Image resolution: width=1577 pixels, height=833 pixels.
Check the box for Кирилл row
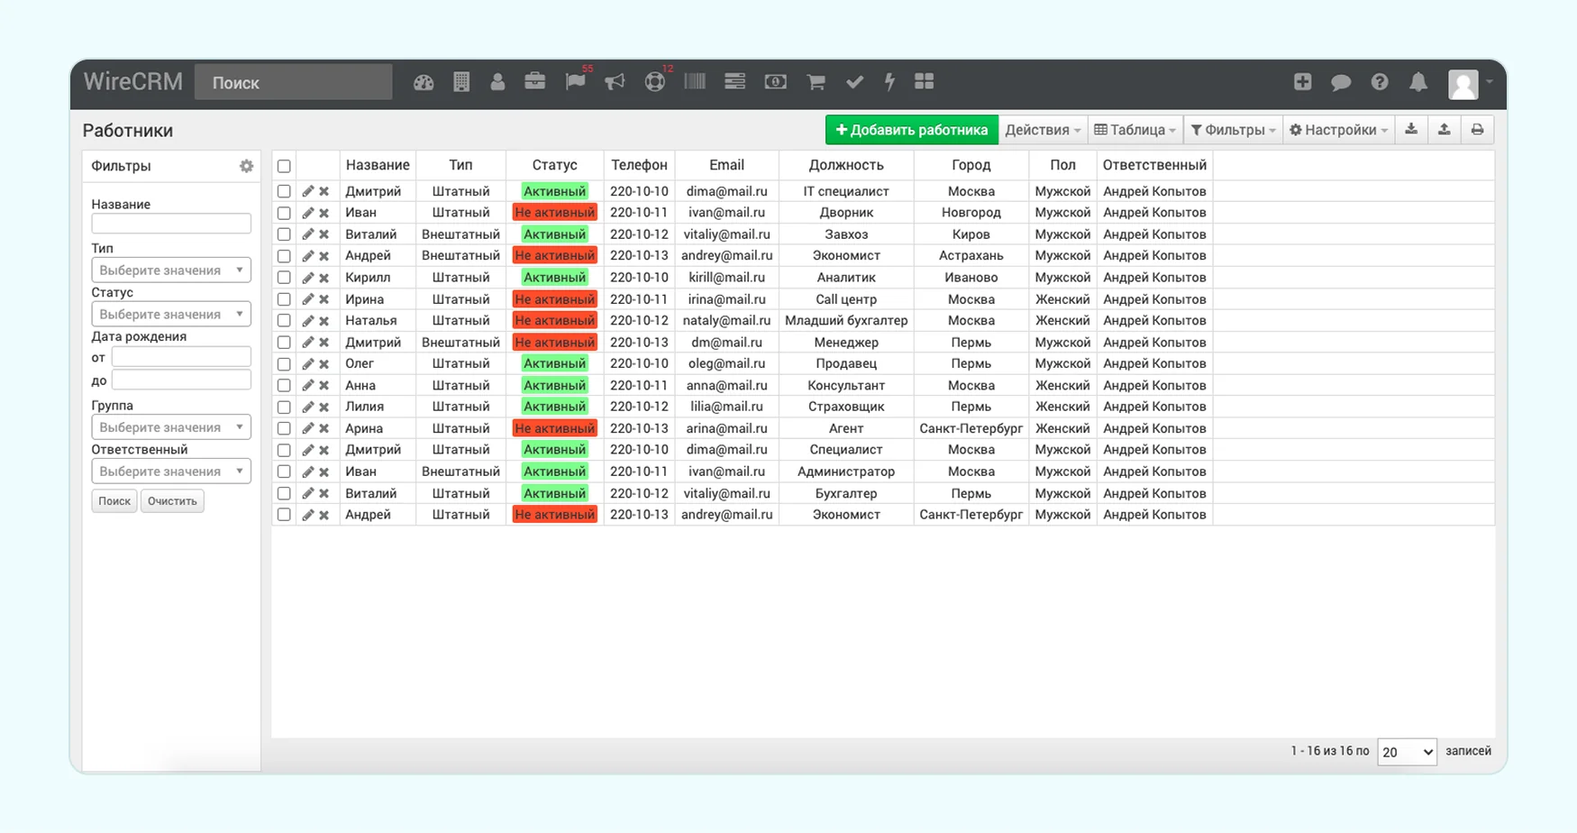[284, 278]
